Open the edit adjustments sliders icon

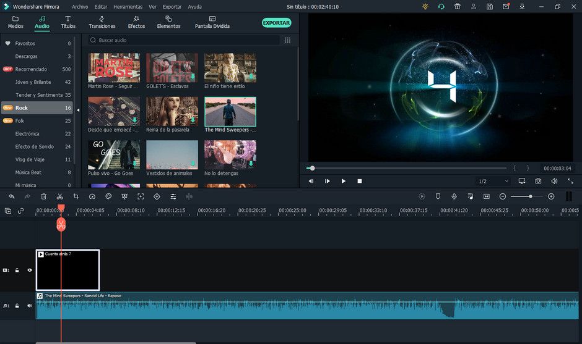point(173,196)
